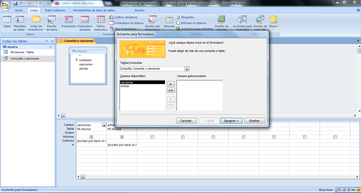Collapse the Mi musica group

tap(51, 47)
